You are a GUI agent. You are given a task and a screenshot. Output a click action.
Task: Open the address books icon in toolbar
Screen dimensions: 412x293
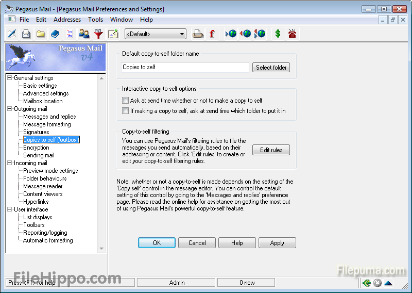click(x=55, y=34)
